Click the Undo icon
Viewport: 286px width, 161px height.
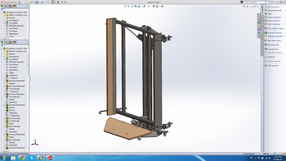(x=47, y=2)
